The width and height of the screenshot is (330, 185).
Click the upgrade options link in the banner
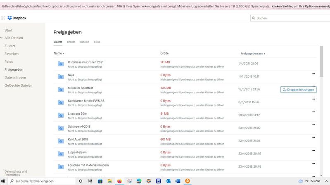pyautogui.click(x=300, y=6)
